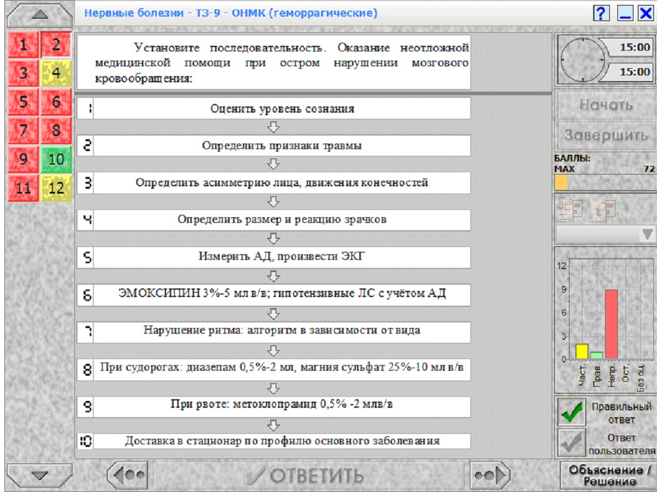Viewport: 657px width, 492px height.
Task: Click the down arrow below question list
Action: coord(40,475)
